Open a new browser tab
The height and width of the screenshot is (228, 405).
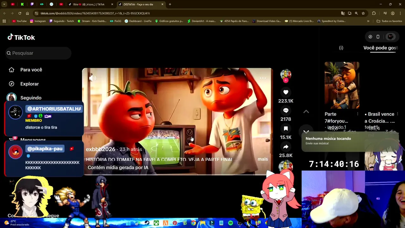click(x=170, y=4)
